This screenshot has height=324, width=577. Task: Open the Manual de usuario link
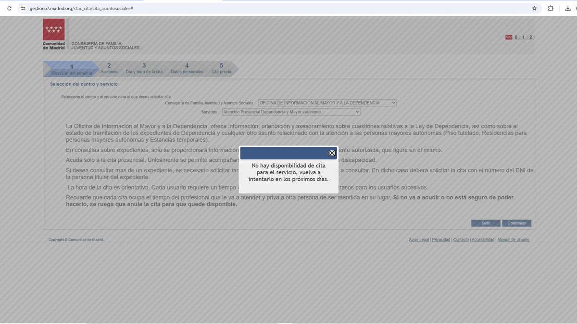point(514,240)
